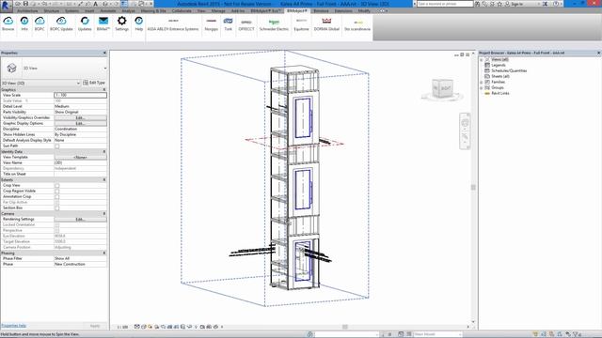Toggle the Sun Path checkbox

pos(57,146)
